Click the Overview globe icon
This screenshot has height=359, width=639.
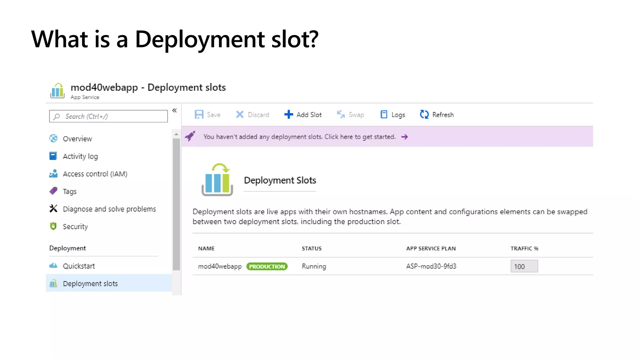point(53,138)
